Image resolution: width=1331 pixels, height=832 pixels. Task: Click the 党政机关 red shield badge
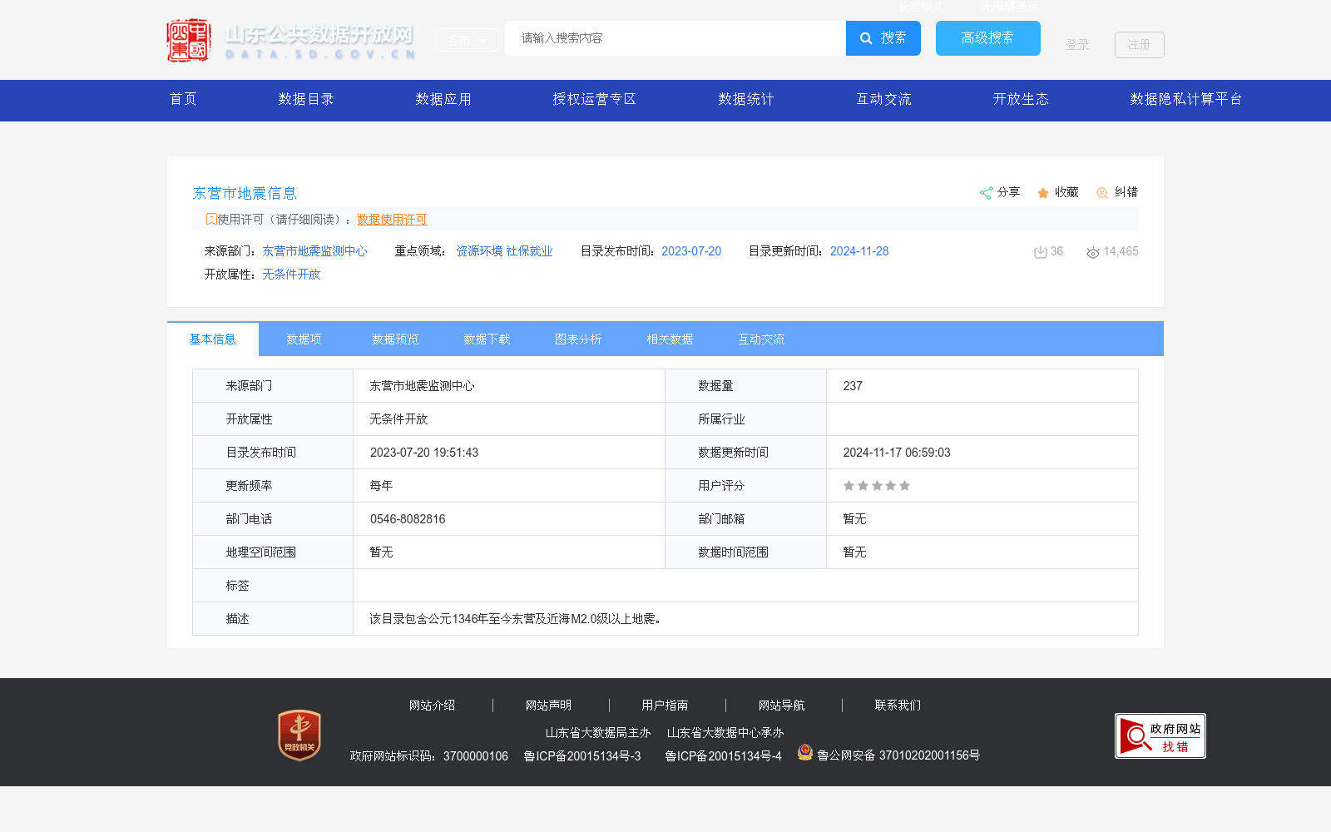(x=299, y=735)
